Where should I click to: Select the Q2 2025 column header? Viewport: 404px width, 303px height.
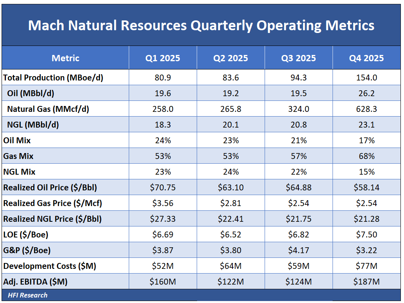(x=230, y=58)
